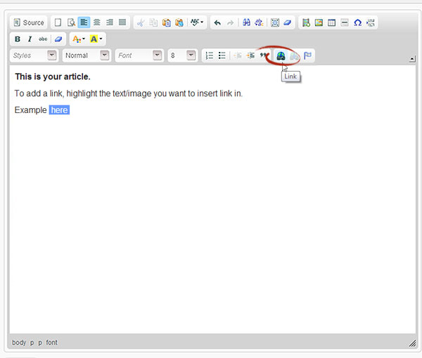
Task: Open the ABC spell check dropdown
Action: point(197,22)
